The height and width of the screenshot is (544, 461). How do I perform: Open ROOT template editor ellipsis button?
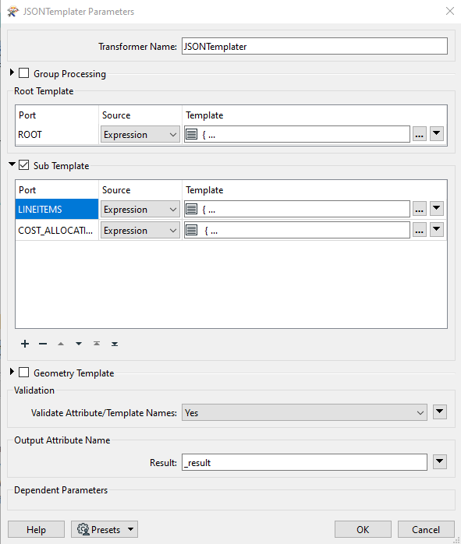click(x=420, y=134)
